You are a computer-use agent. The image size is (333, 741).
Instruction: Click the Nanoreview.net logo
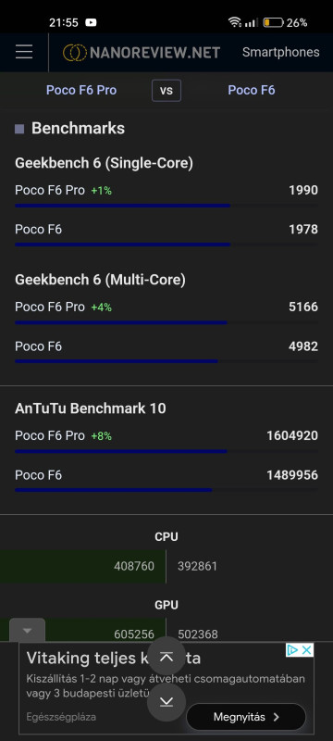142,53
